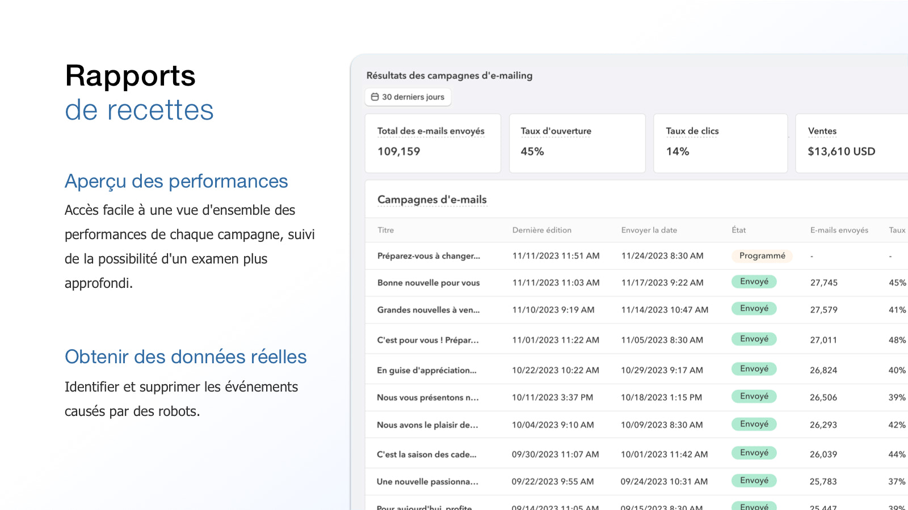Click 'Envoyé' badge in 'Une nouvelle passionna' row

pos(754,481)
